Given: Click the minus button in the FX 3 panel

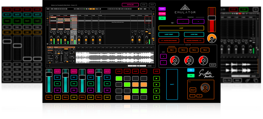Looking at the screenshot, I should pos(192,96).
